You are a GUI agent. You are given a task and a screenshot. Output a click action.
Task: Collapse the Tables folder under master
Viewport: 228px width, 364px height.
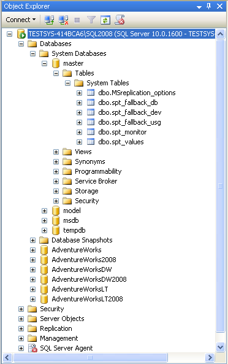(56, 74)
